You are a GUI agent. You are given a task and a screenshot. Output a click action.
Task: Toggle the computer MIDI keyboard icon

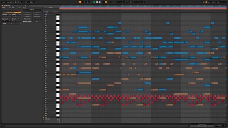click(x=206, y=2)
